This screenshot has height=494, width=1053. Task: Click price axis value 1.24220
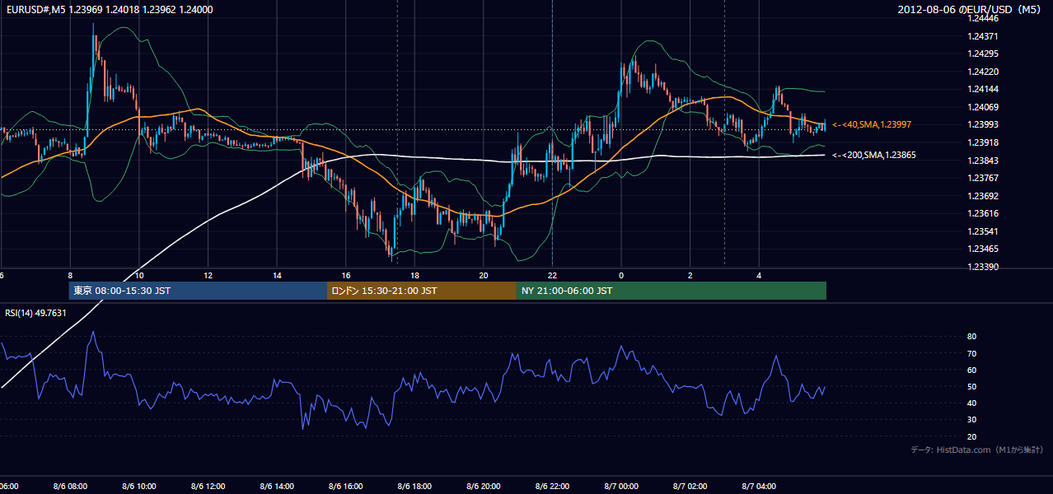[982, 72]
